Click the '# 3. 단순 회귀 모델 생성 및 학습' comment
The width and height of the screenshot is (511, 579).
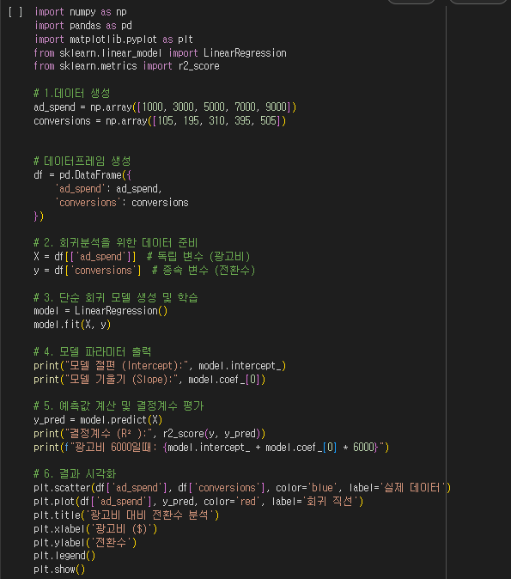click(116, 297)
